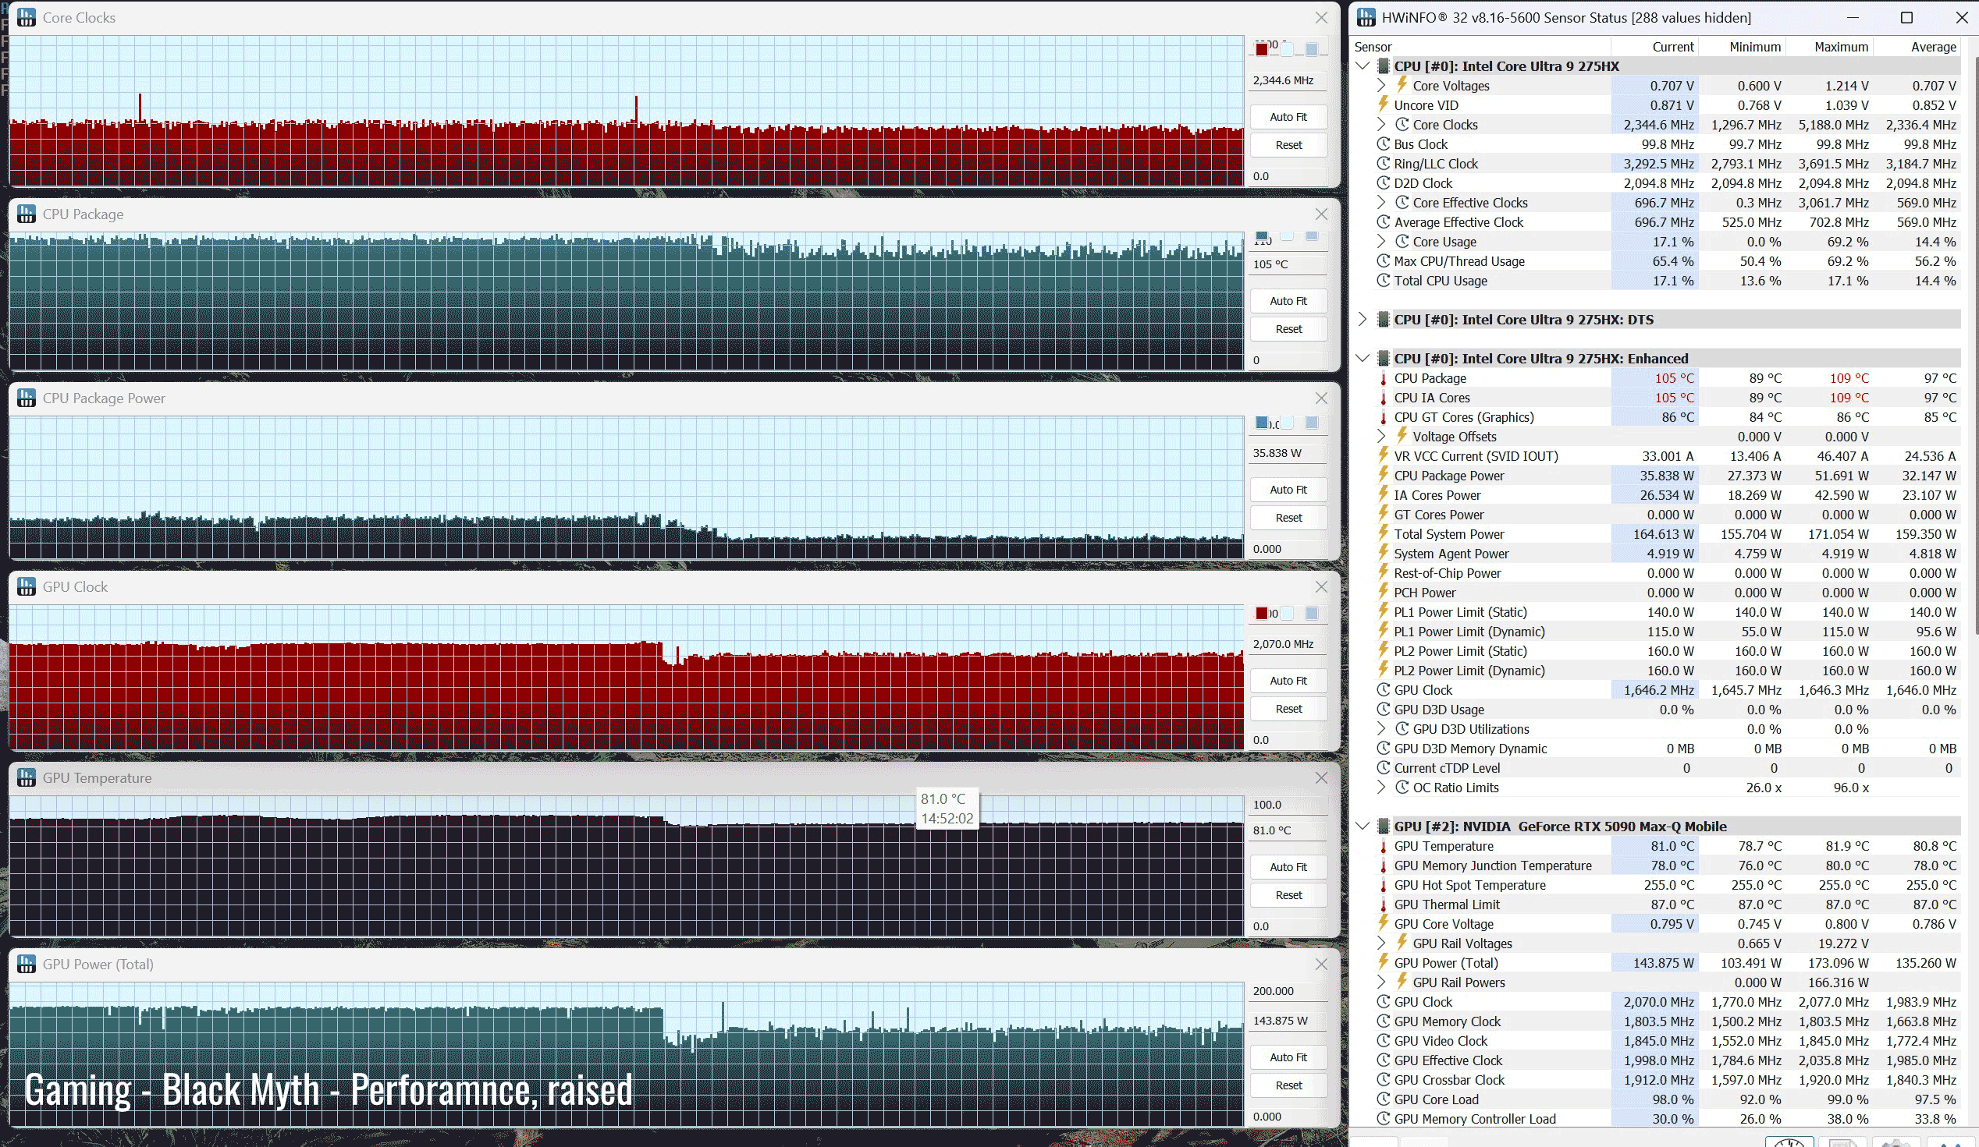1979x1147 pixels.
Task: Expand the Voltage Offsets row
Action: (1381, 436)
